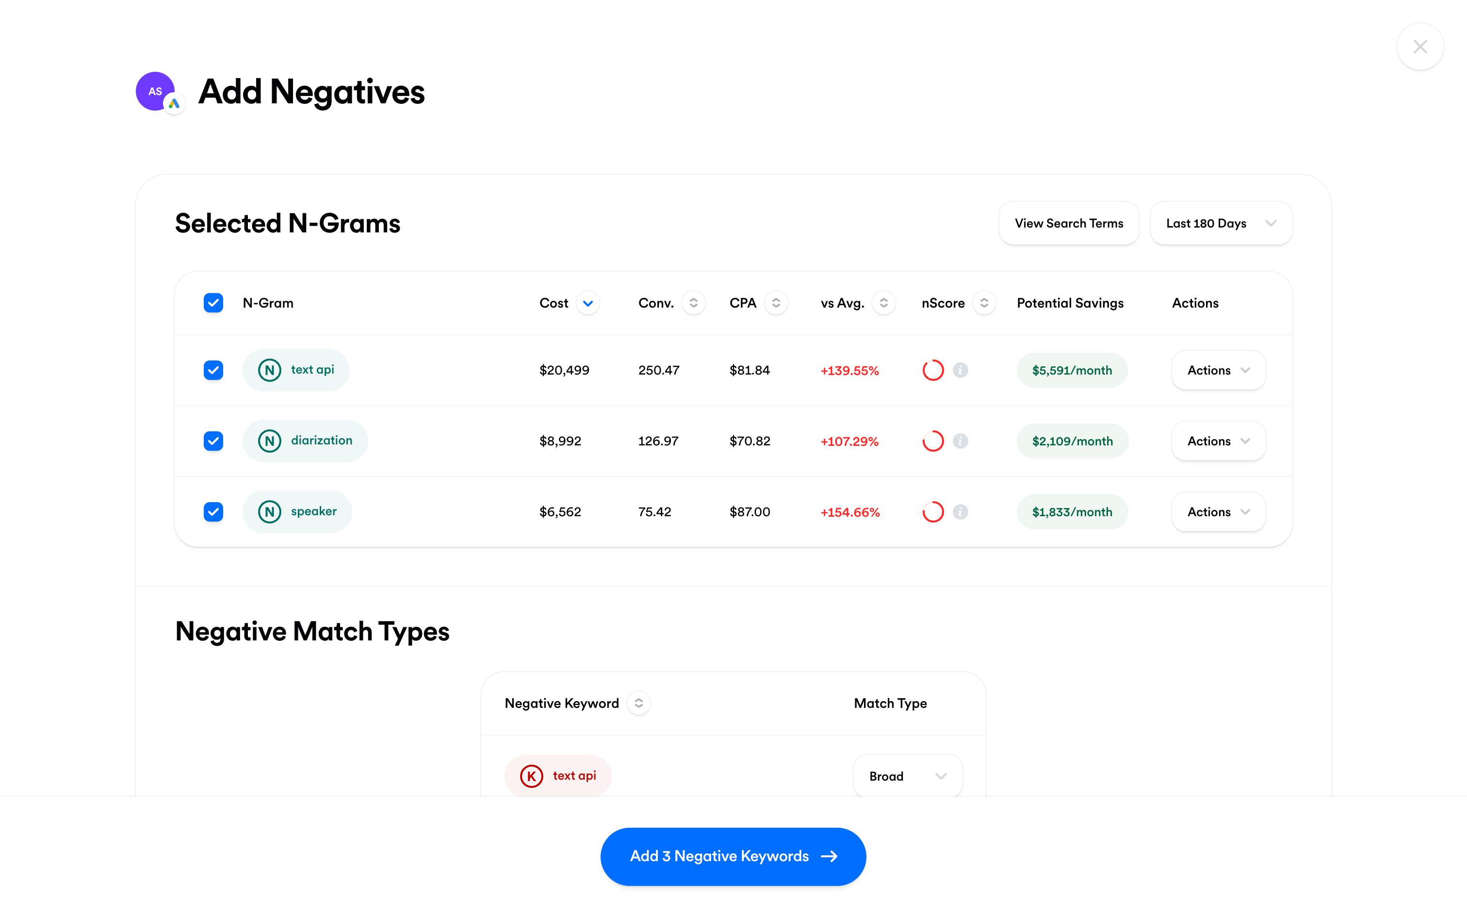Image resolution: width=1467 pixels, height=916 pixels.
Task: Click the nScore info icon for diarization
Action: (x=960, y=440)
